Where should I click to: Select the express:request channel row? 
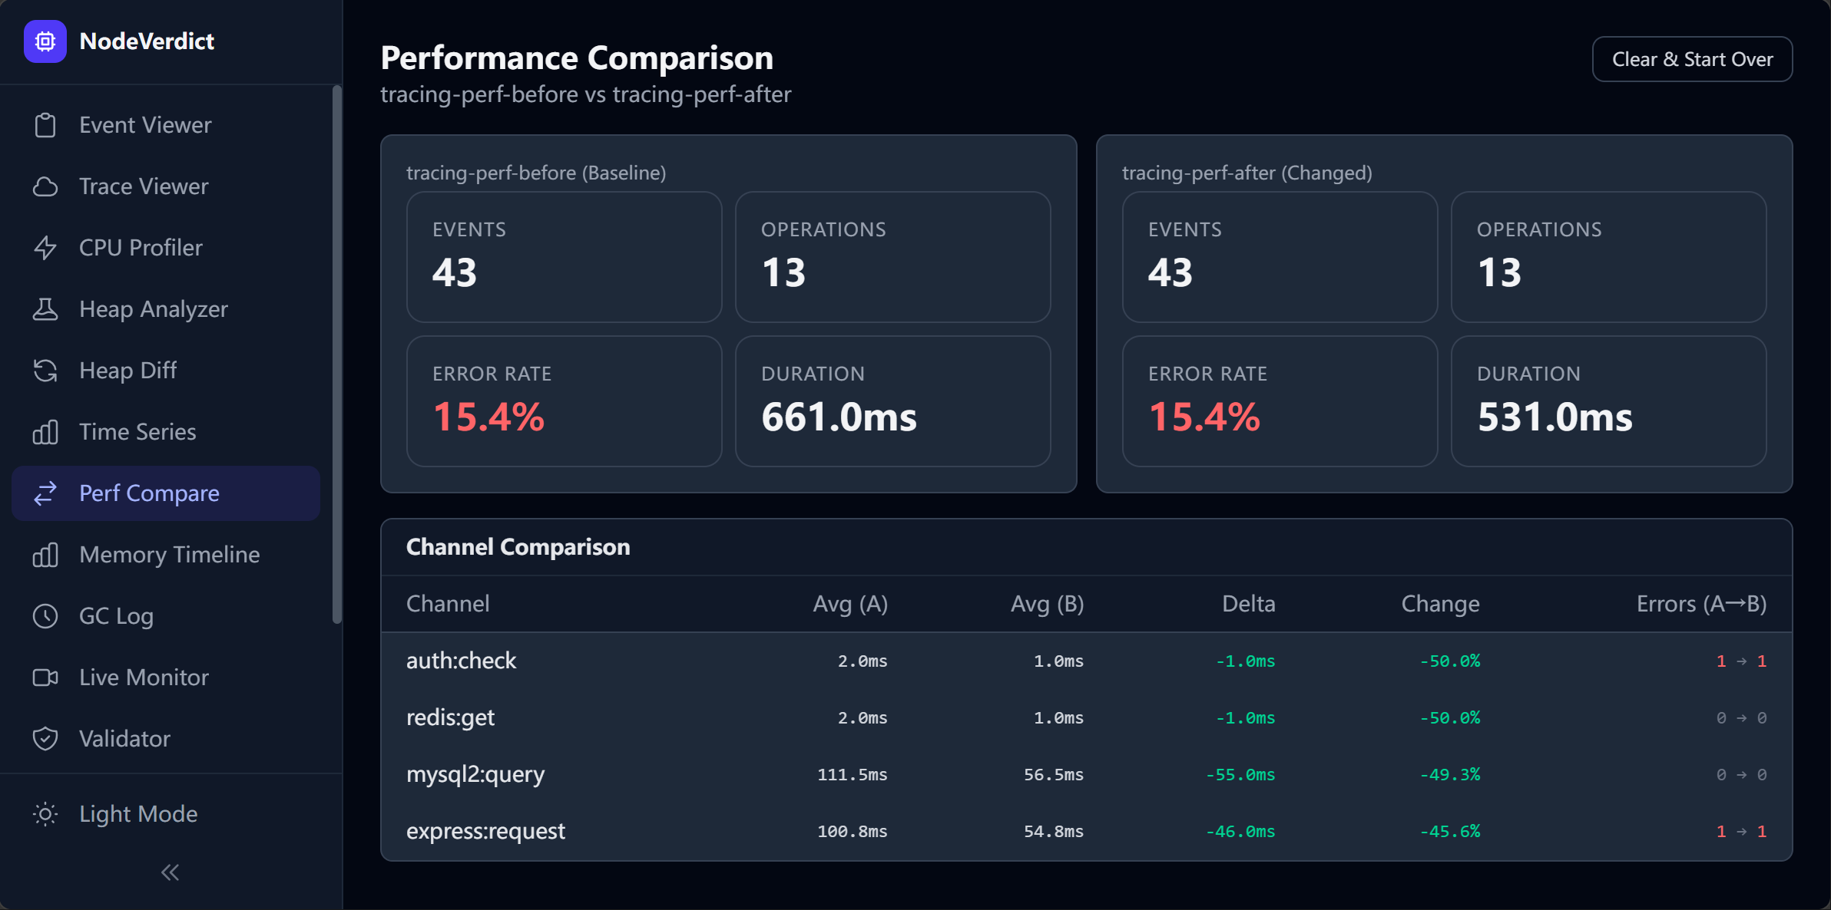[1087, 831]
